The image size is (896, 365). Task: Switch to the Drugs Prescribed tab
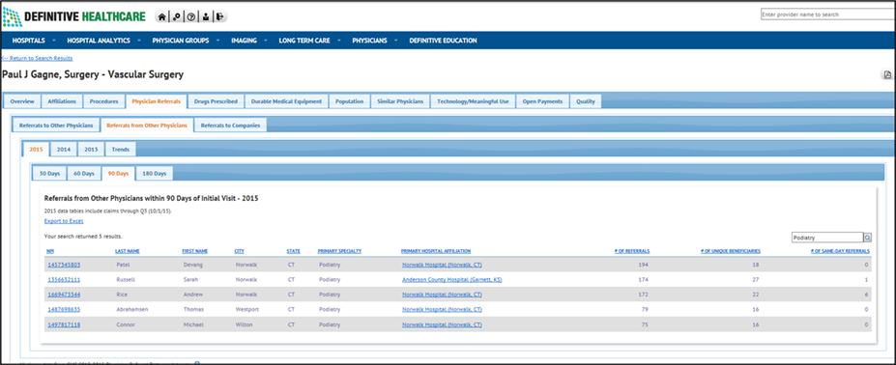[x=216, y=101]
